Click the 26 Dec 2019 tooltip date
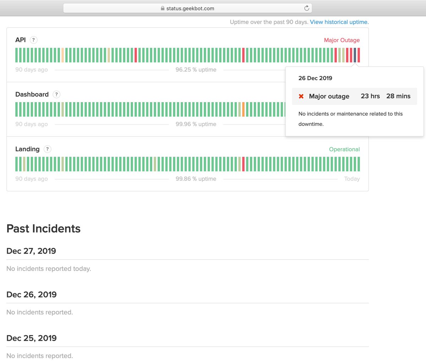The image size is (426, 361). pos(315,78)
